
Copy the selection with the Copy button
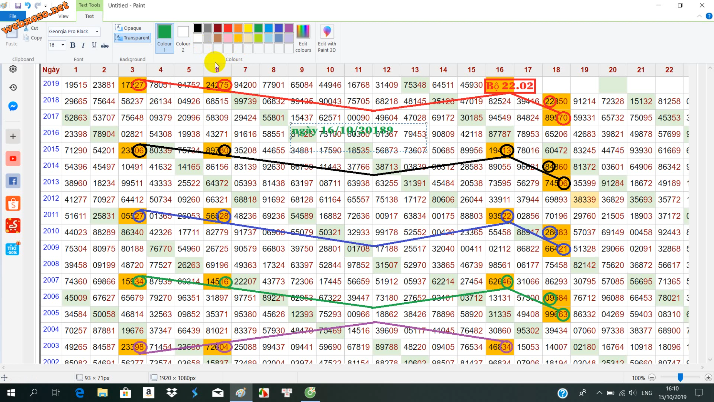coord(33,38)
